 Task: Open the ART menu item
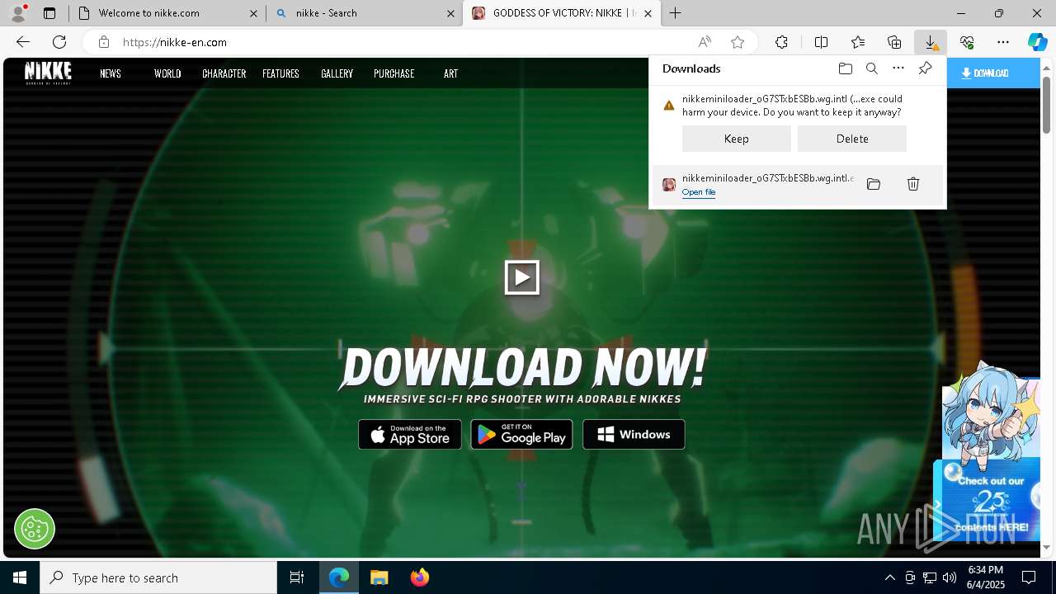click(x=450, y=73)
